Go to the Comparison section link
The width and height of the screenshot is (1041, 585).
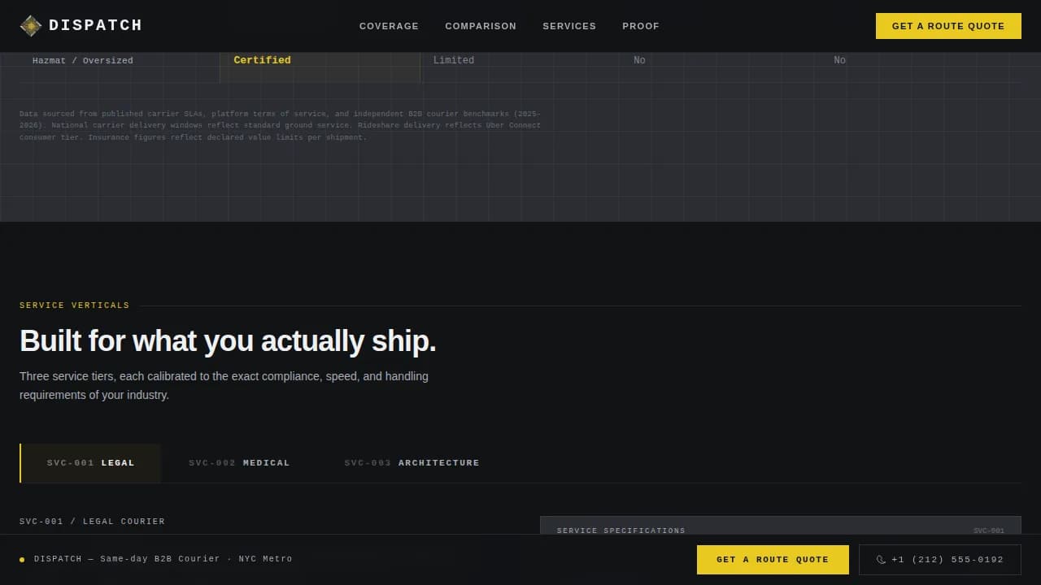coord(481,26)
